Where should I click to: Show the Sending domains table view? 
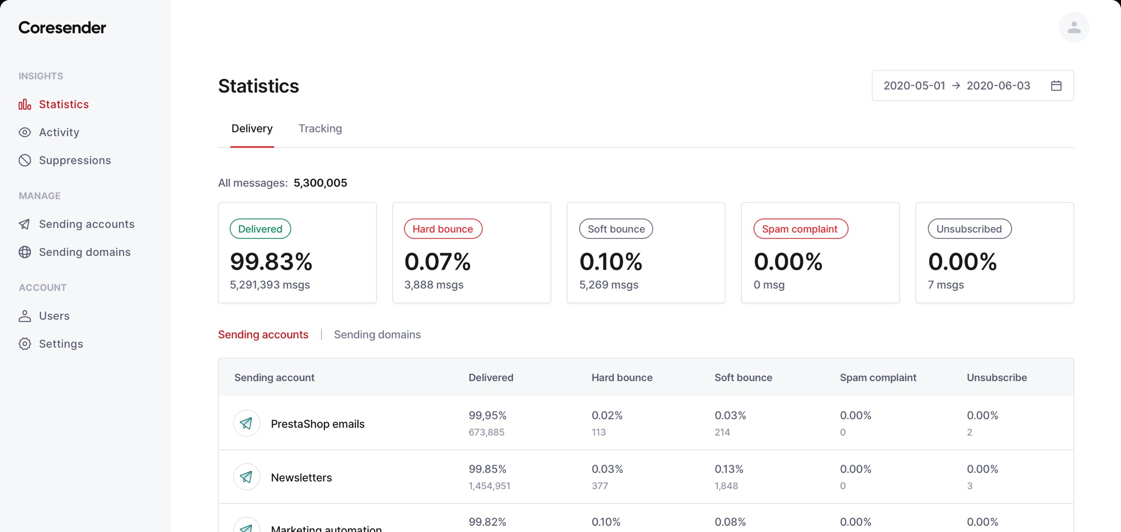377,335
